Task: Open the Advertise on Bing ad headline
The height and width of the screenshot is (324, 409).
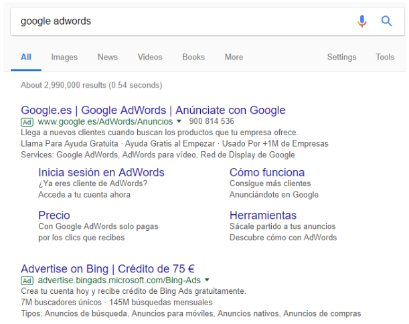Action: tap(108, 268)
